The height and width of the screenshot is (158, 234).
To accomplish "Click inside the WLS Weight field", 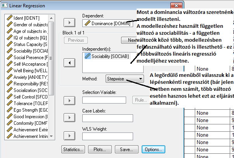I will tap(104, 136).
